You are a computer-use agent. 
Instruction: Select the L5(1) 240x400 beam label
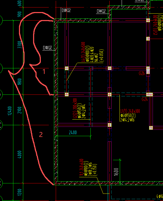(x=155, y=25)
